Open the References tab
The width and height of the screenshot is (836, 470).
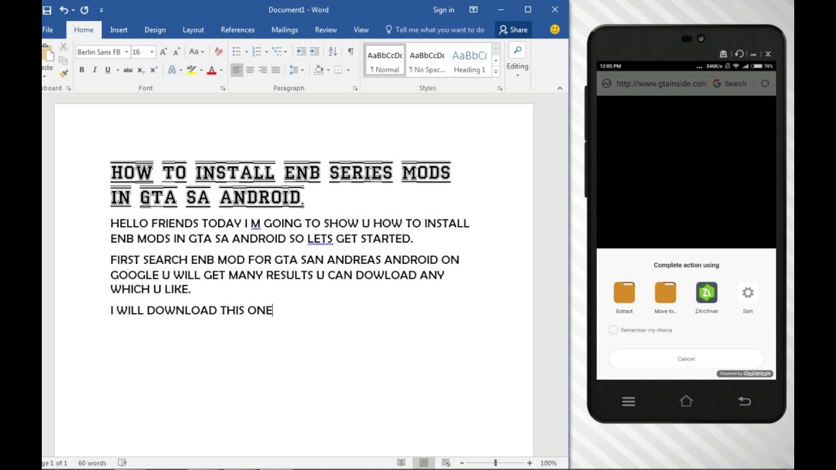[238, 29]
